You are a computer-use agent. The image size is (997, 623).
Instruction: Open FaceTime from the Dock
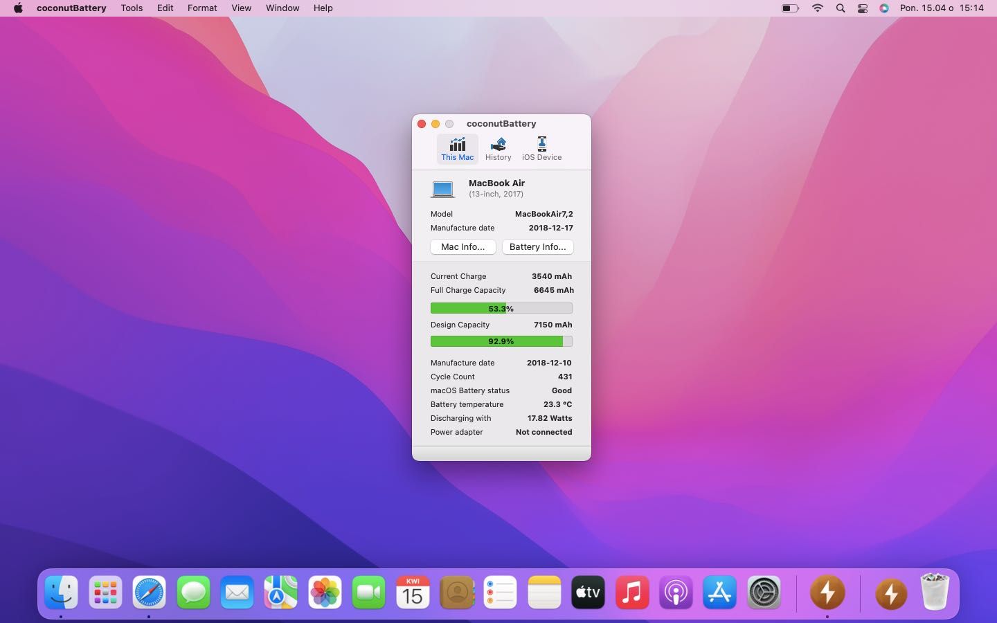[368, 593]
